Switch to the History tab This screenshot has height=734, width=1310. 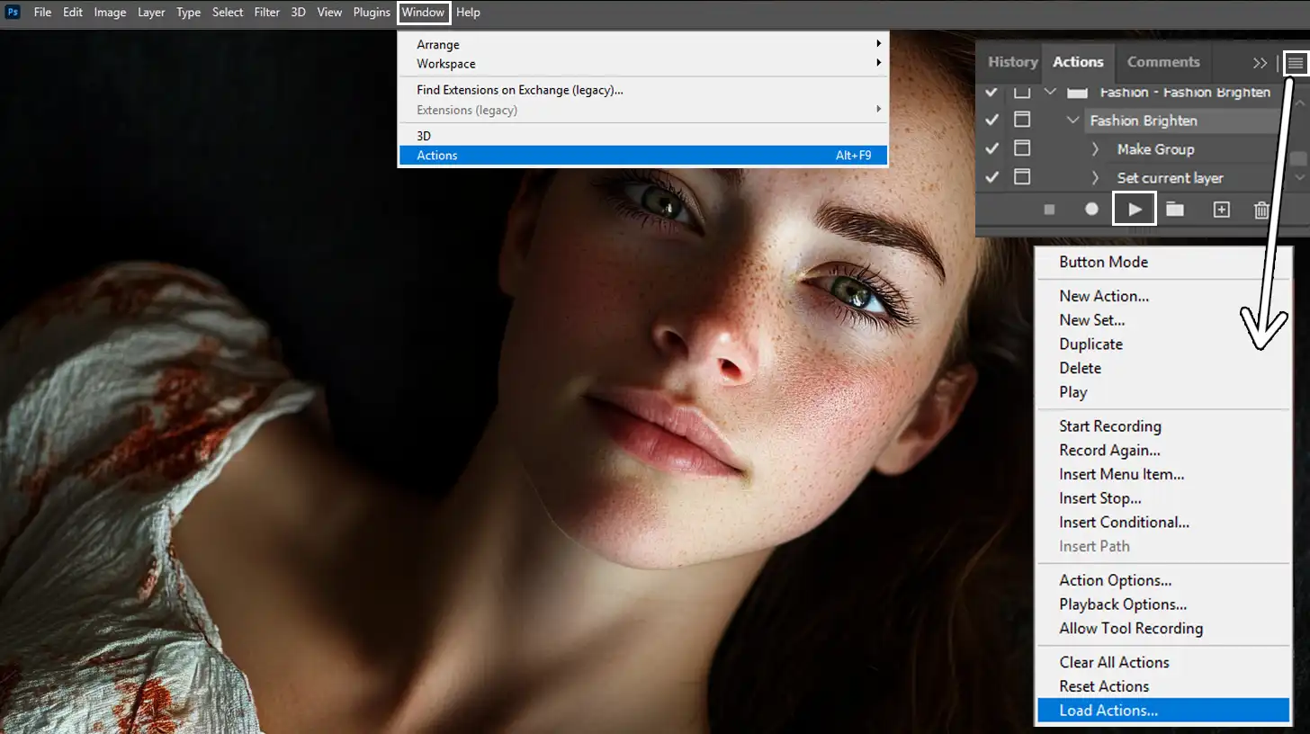click(x=1012, y=62)
